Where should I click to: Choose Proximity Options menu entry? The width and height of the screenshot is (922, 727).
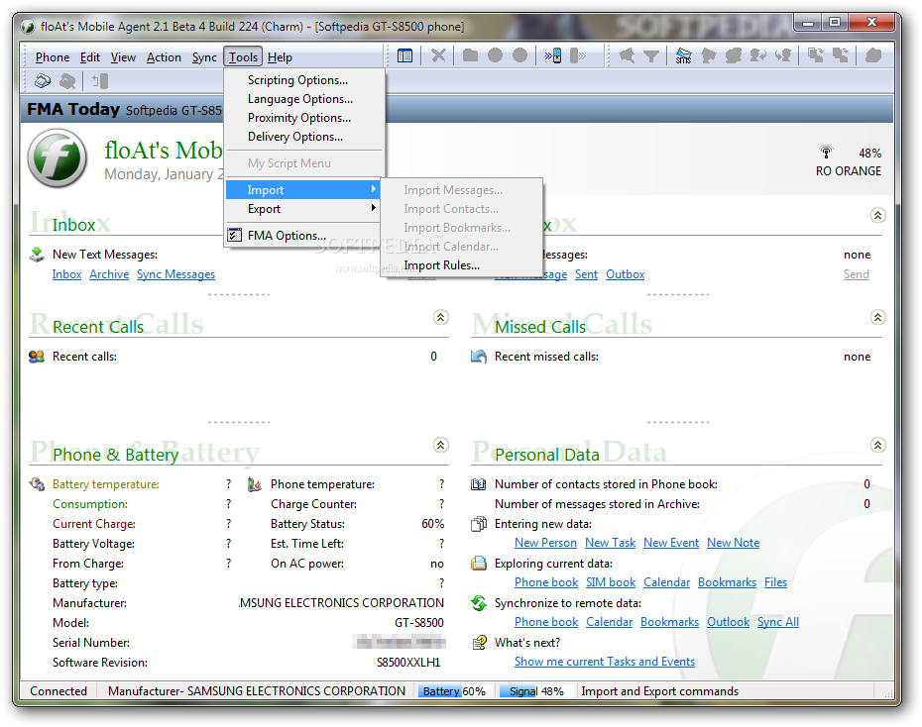tap(303, 118)
